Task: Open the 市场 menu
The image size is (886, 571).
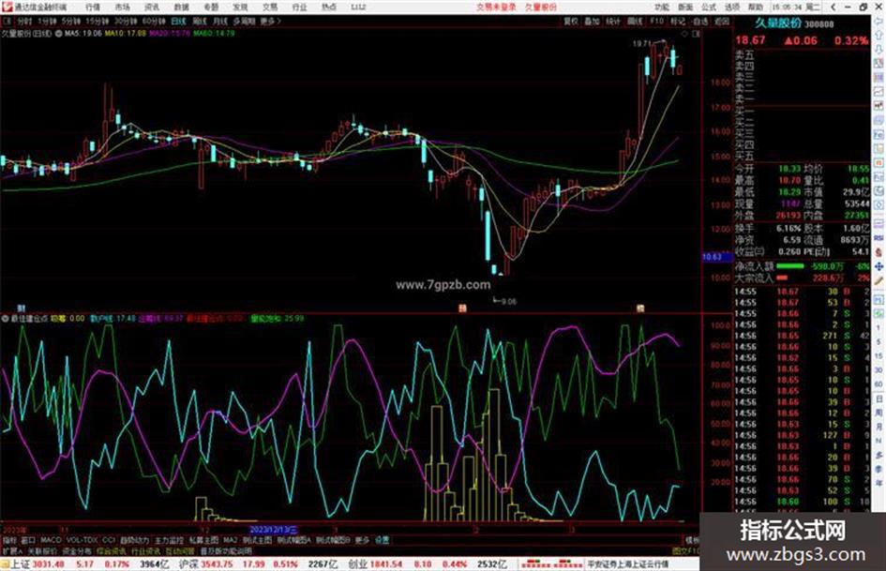Action: click(x=122, y=7)
